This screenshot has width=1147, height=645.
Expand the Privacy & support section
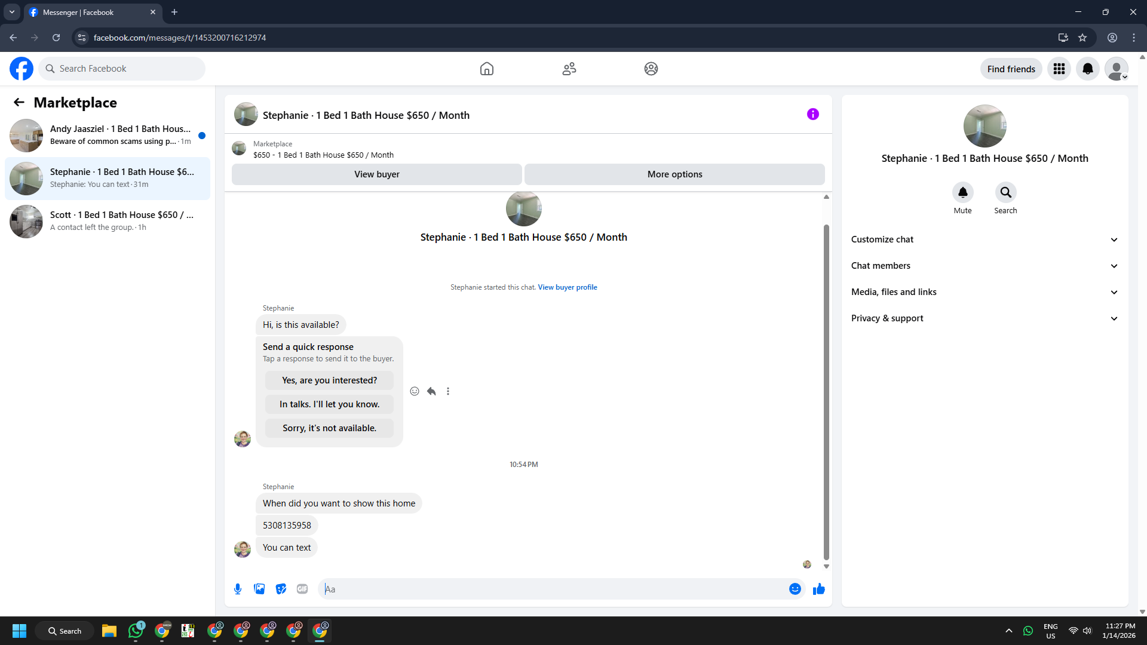click(x=984, y=318)
